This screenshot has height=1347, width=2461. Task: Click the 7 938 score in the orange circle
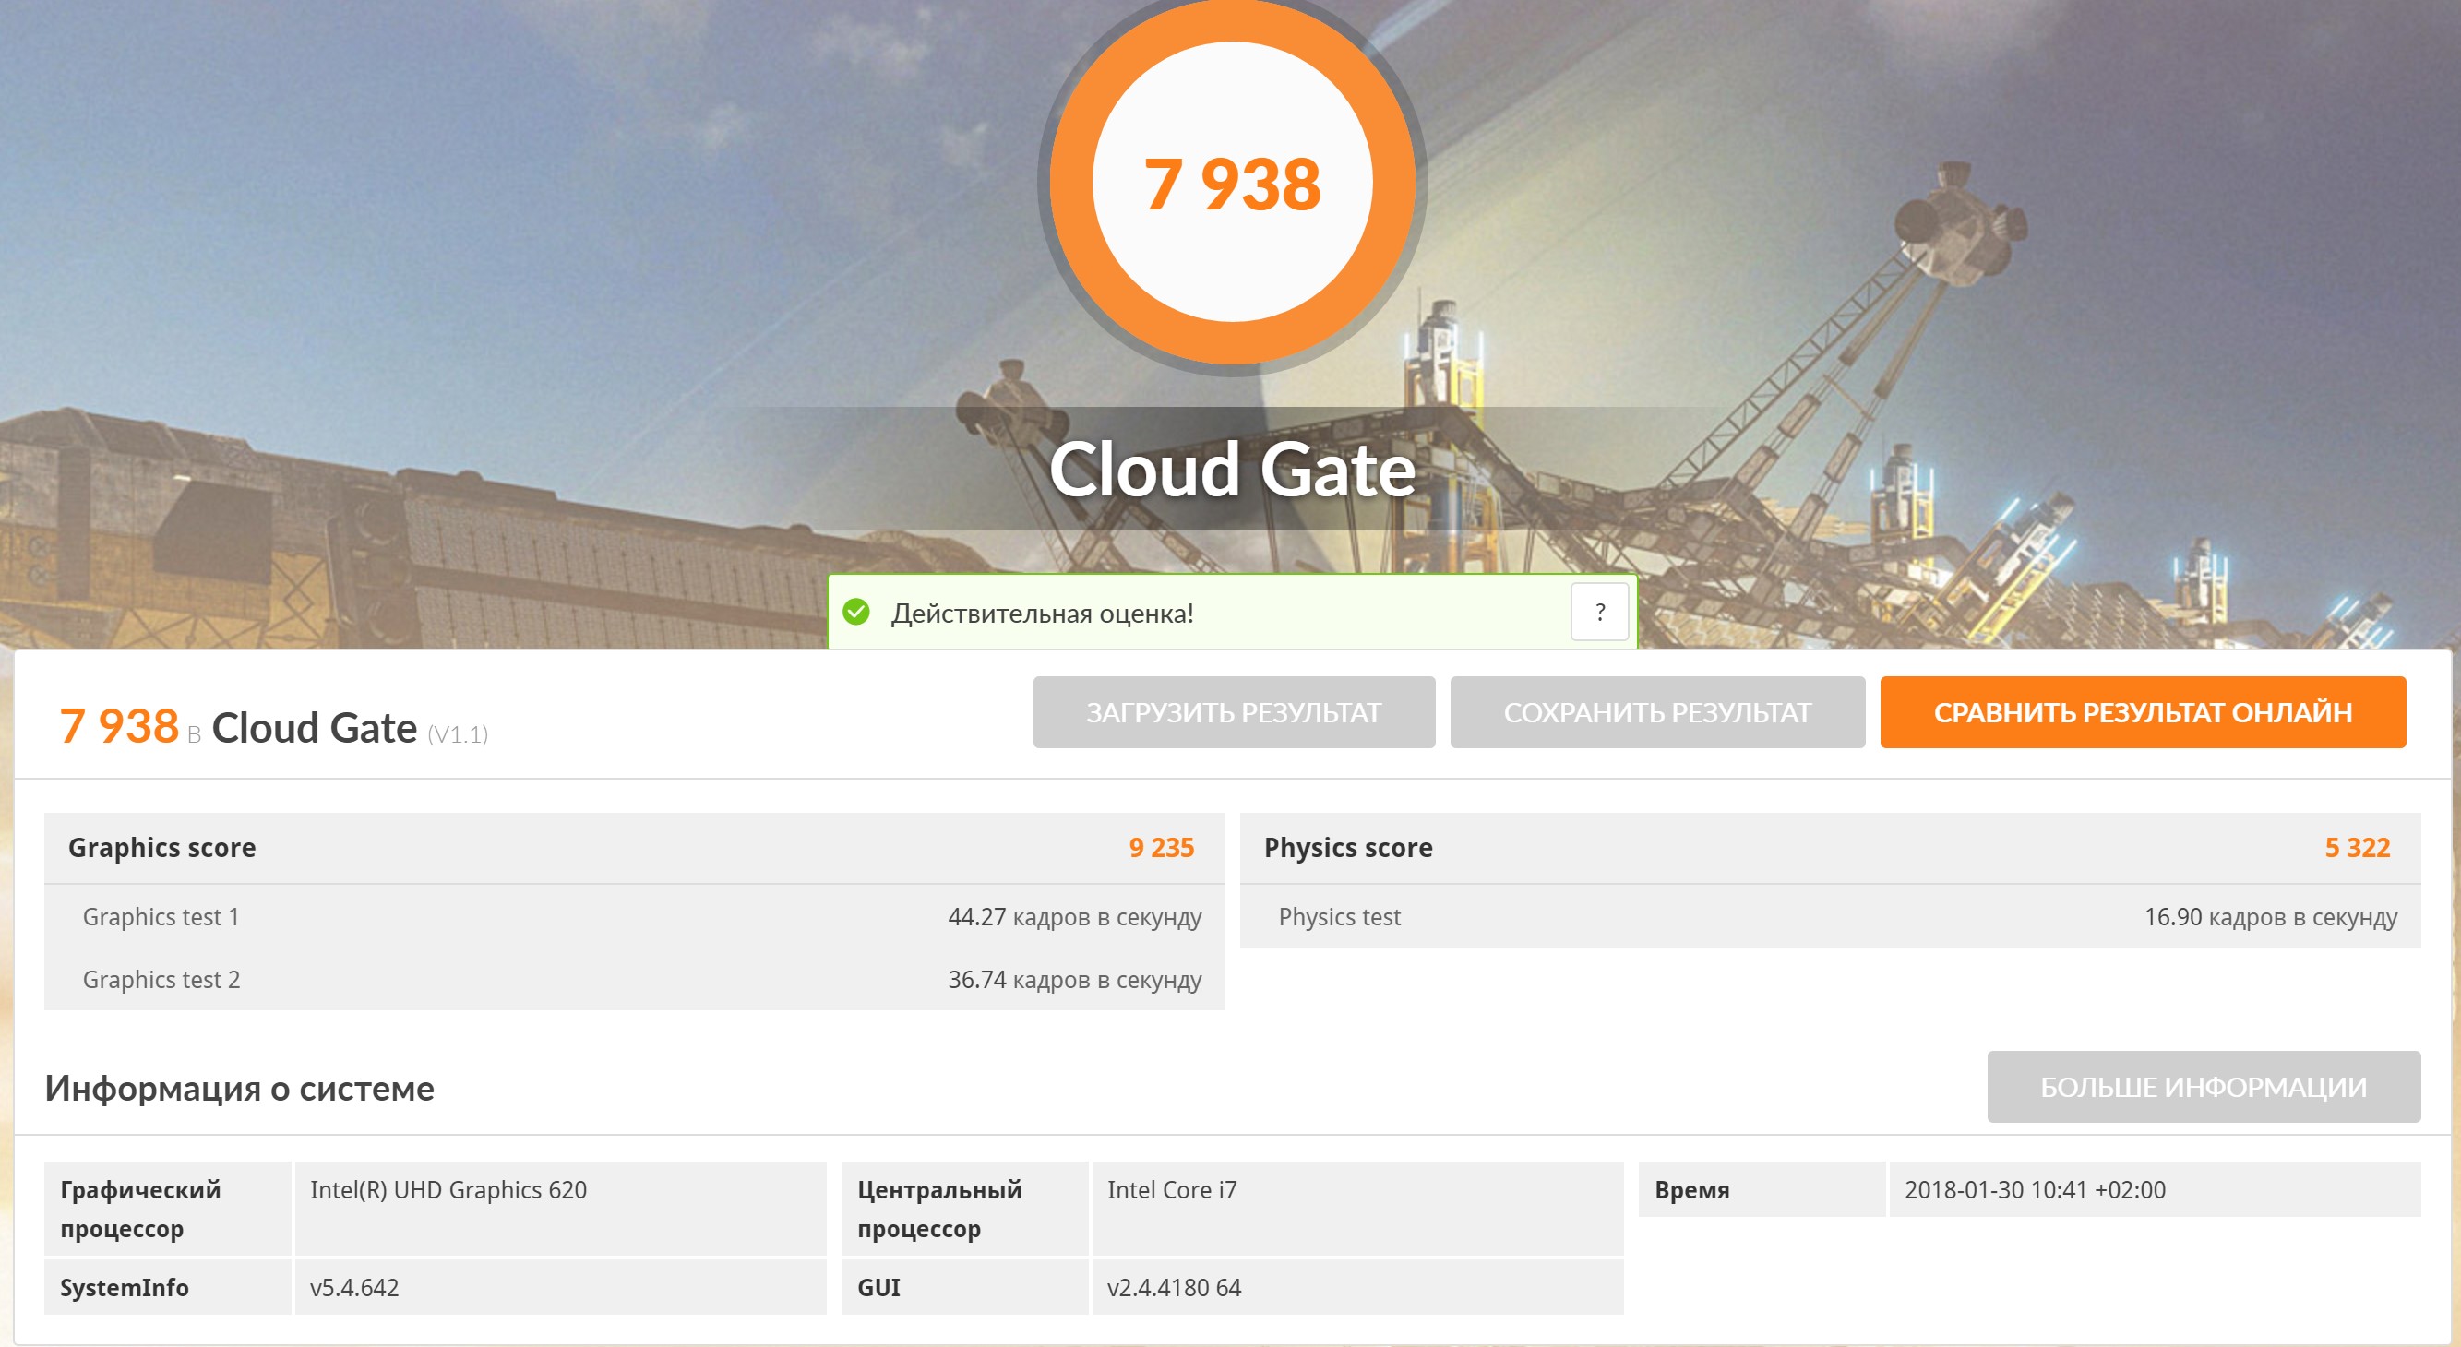tap(1232, 184)
